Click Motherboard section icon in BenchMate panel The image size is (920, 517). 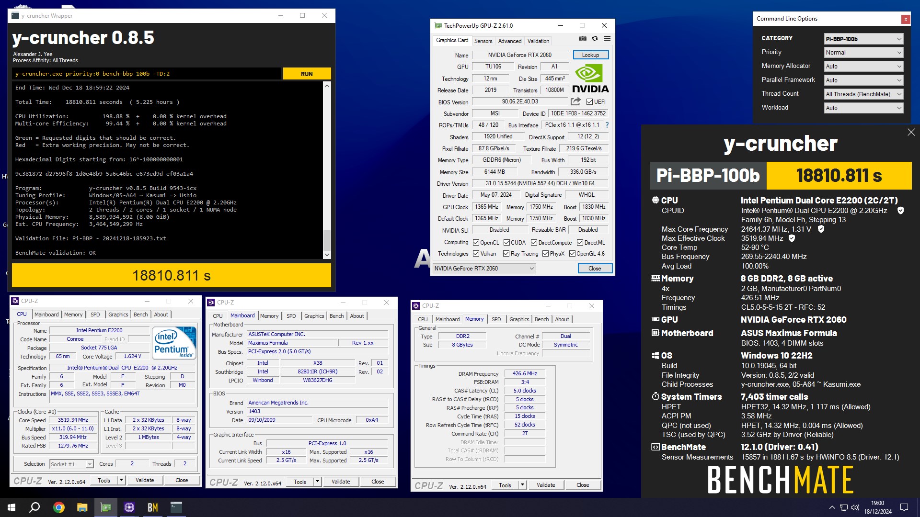click(655, 333)
